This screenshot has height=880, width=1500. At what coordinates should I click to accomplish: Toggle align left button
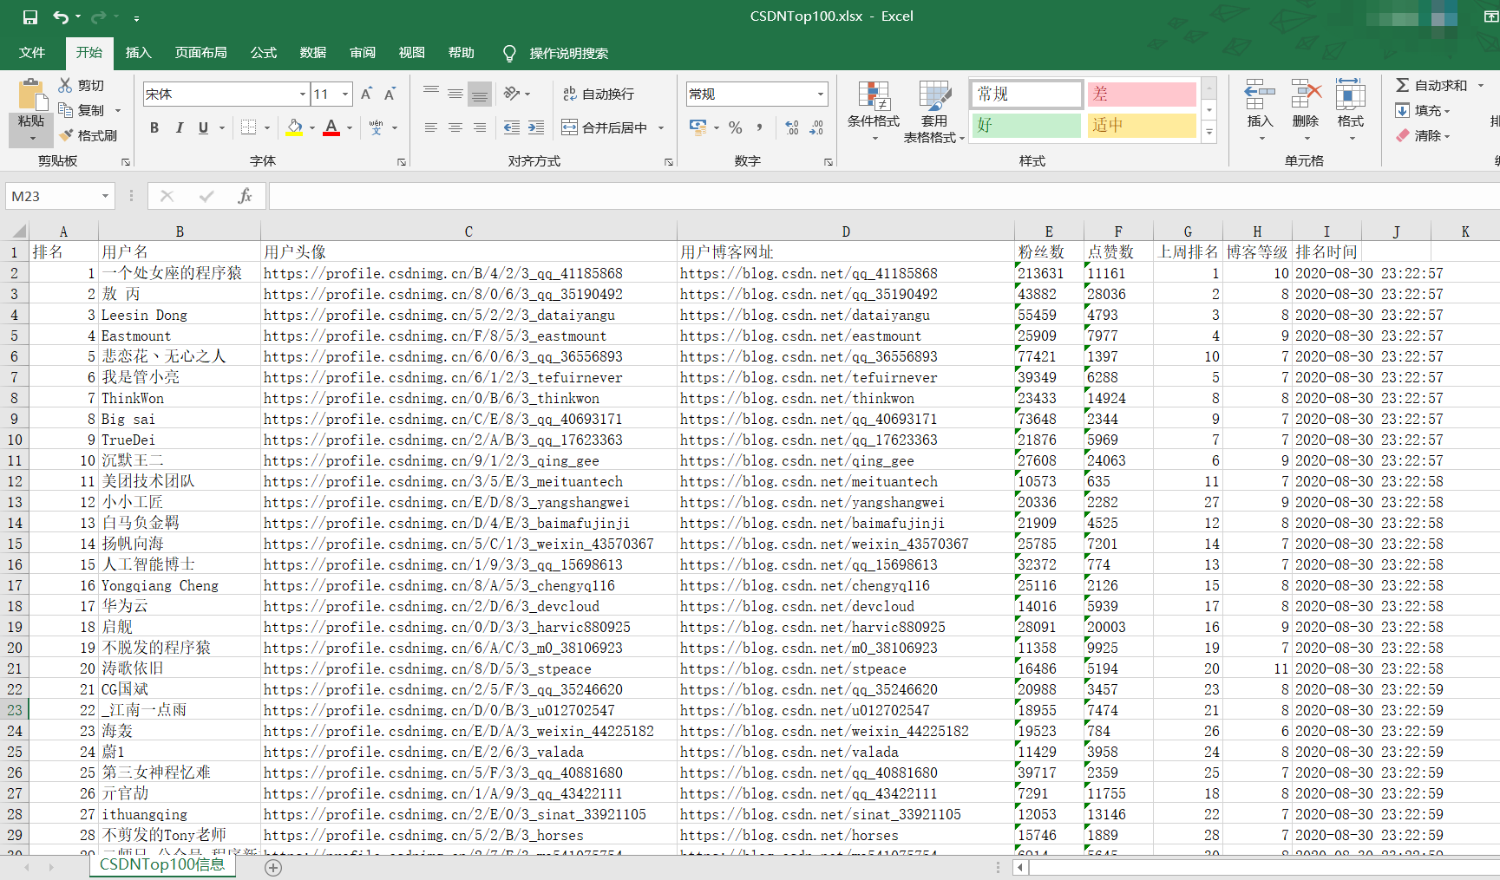click(x=430, y=127)
